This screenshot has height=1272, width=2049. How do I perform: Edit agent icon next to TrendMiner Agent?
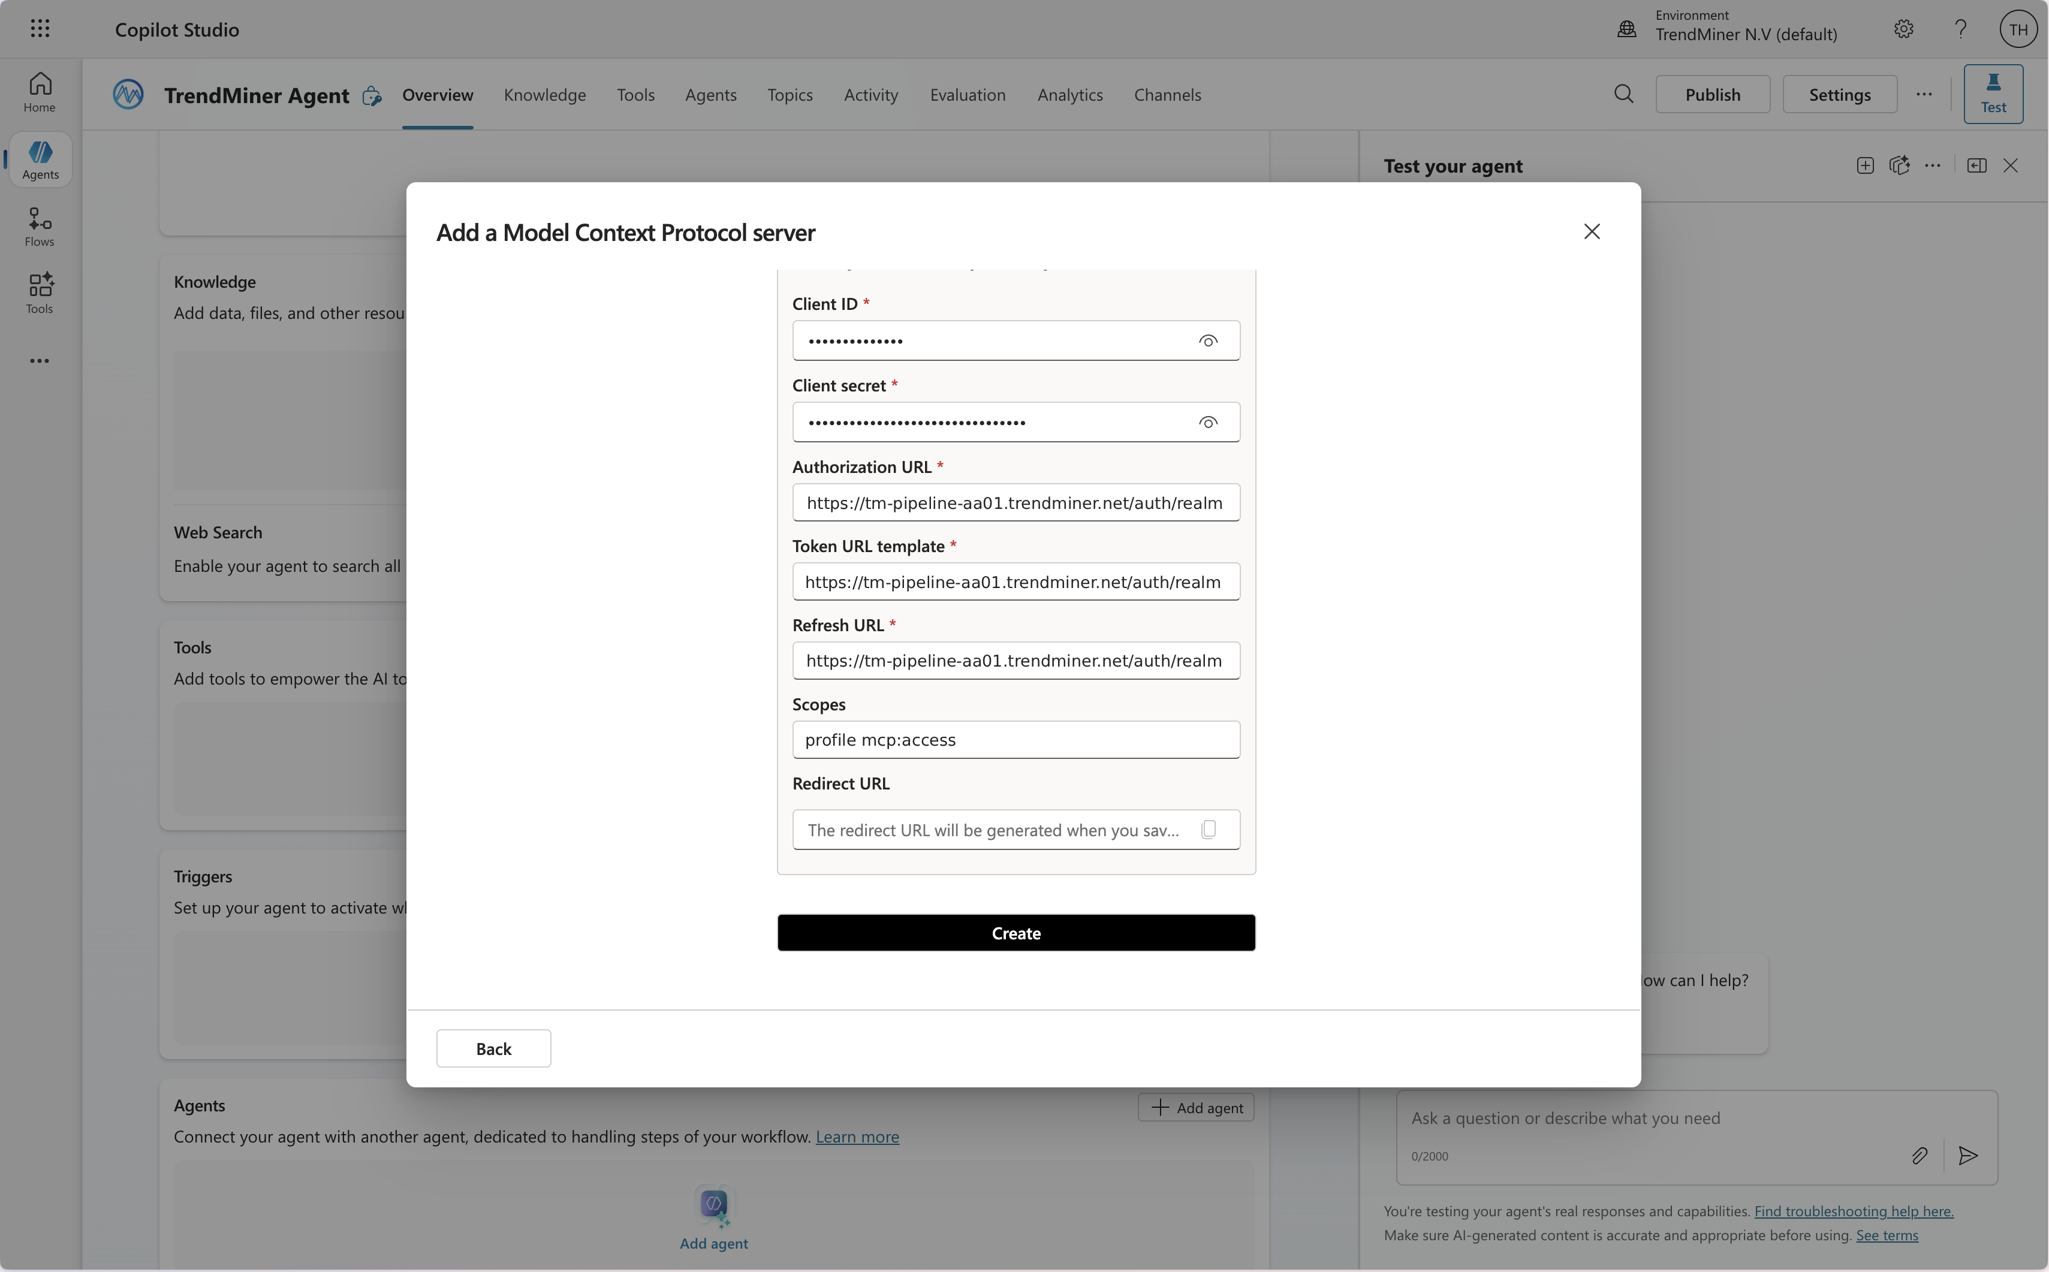(372, 96)
